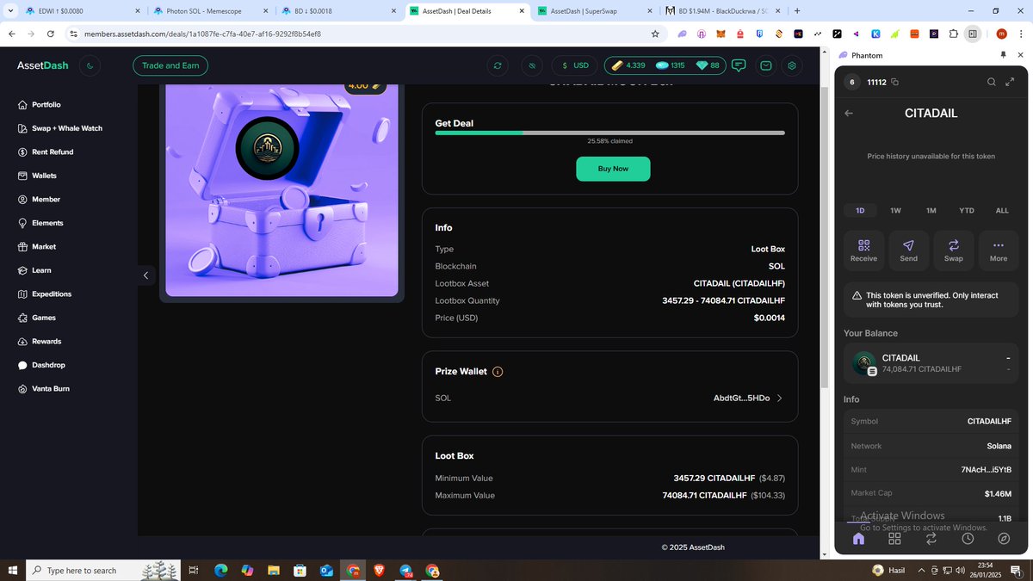The height and width of the screenshot is (581, 1033).
Task: Click the Member shield icon
Action: coord(23,199)
